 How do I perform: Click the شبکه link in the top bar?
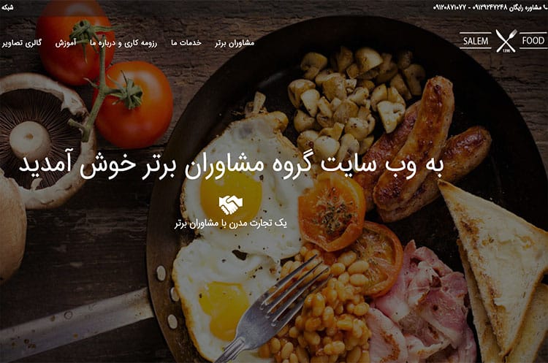click(7, 7)
